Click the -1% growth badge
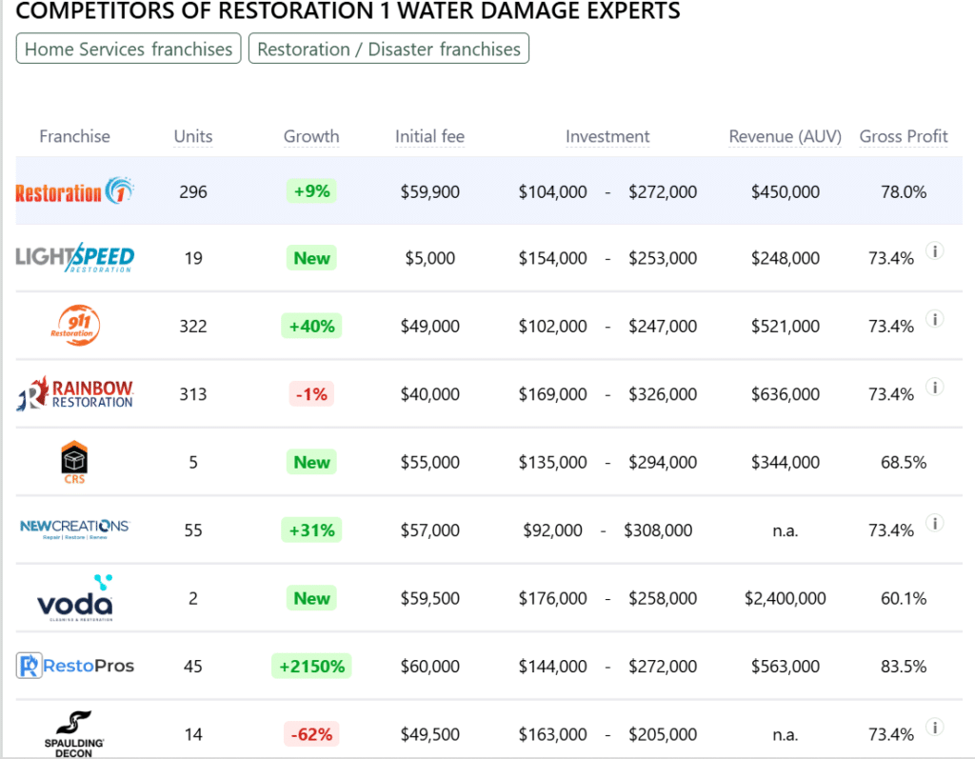This screenshot has width=975, height=759. click(311, 394)
